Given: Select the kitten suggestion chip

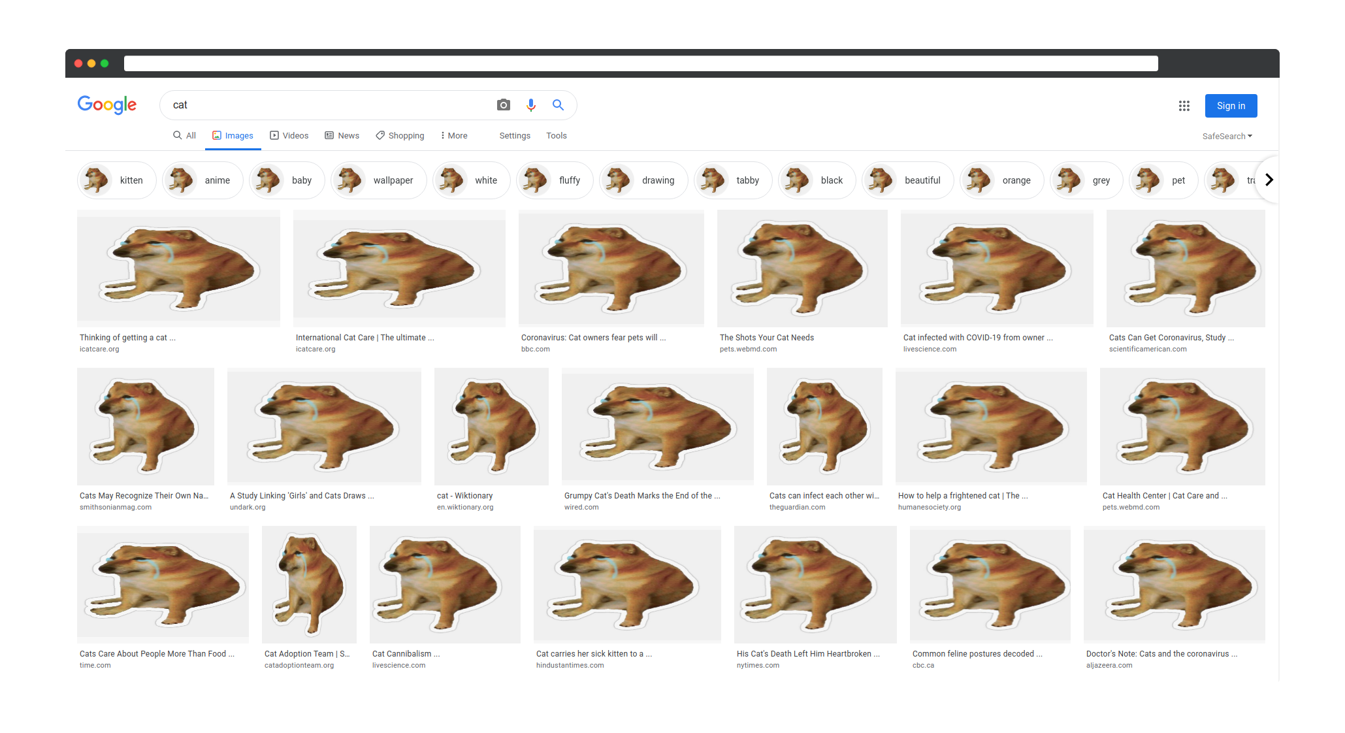Looking at the screenshot, I should tap(117, 180).
